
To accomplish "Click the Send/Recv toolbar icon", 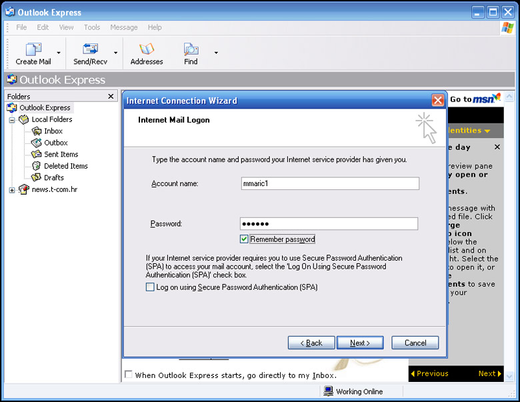I will pos(90,49).
